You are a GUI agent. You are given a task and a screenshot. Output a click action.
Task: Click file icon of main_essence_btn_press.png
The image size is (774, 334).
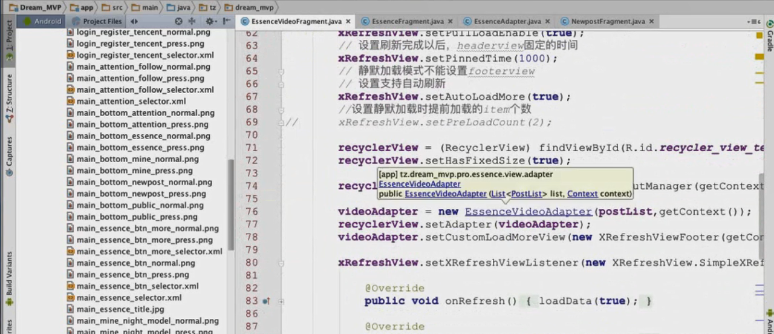click(70, 275)
